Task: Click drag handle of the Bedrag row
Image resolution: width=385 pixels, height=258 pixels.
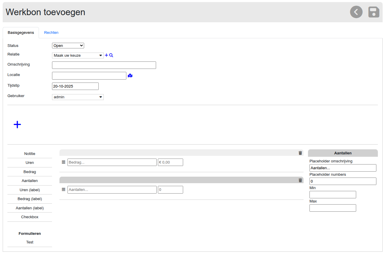Action: 63,162
